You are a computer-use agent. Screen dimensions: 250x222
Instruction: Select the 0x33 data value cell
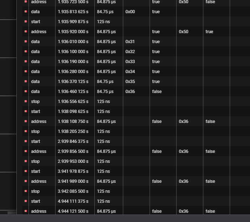(x=130, y=62)
